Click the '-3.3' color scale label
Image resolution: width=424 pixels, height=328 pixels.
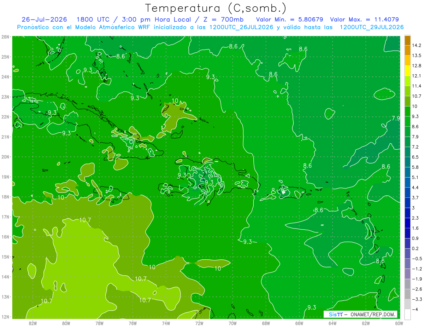click(417, 299)
